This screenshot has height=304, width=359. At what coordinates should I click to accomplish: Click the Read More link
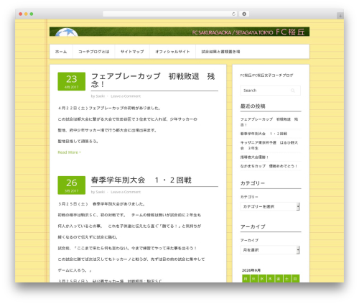[x=69, y=152]
